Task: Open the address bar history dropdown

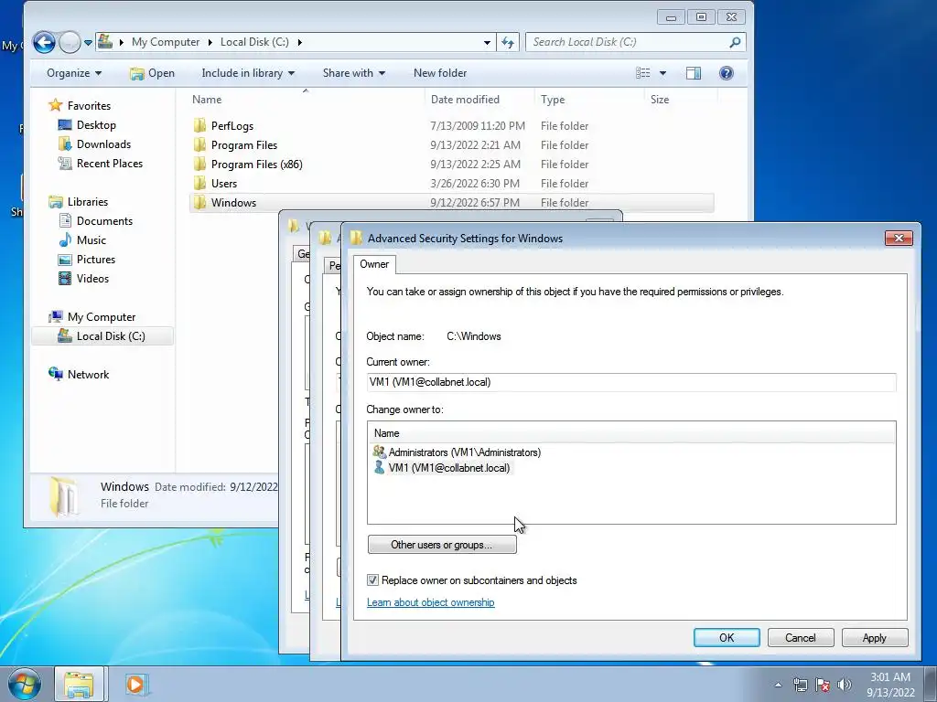Action: [x=487, y=42]
